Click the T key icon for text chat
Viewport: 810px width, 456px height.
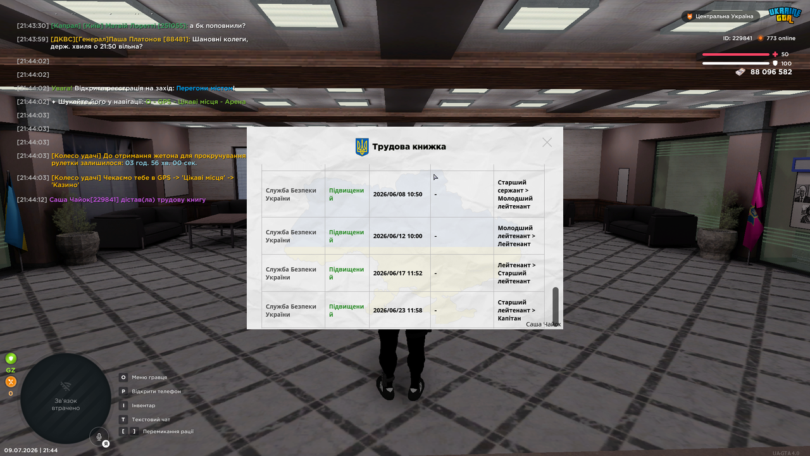(123, 419)
